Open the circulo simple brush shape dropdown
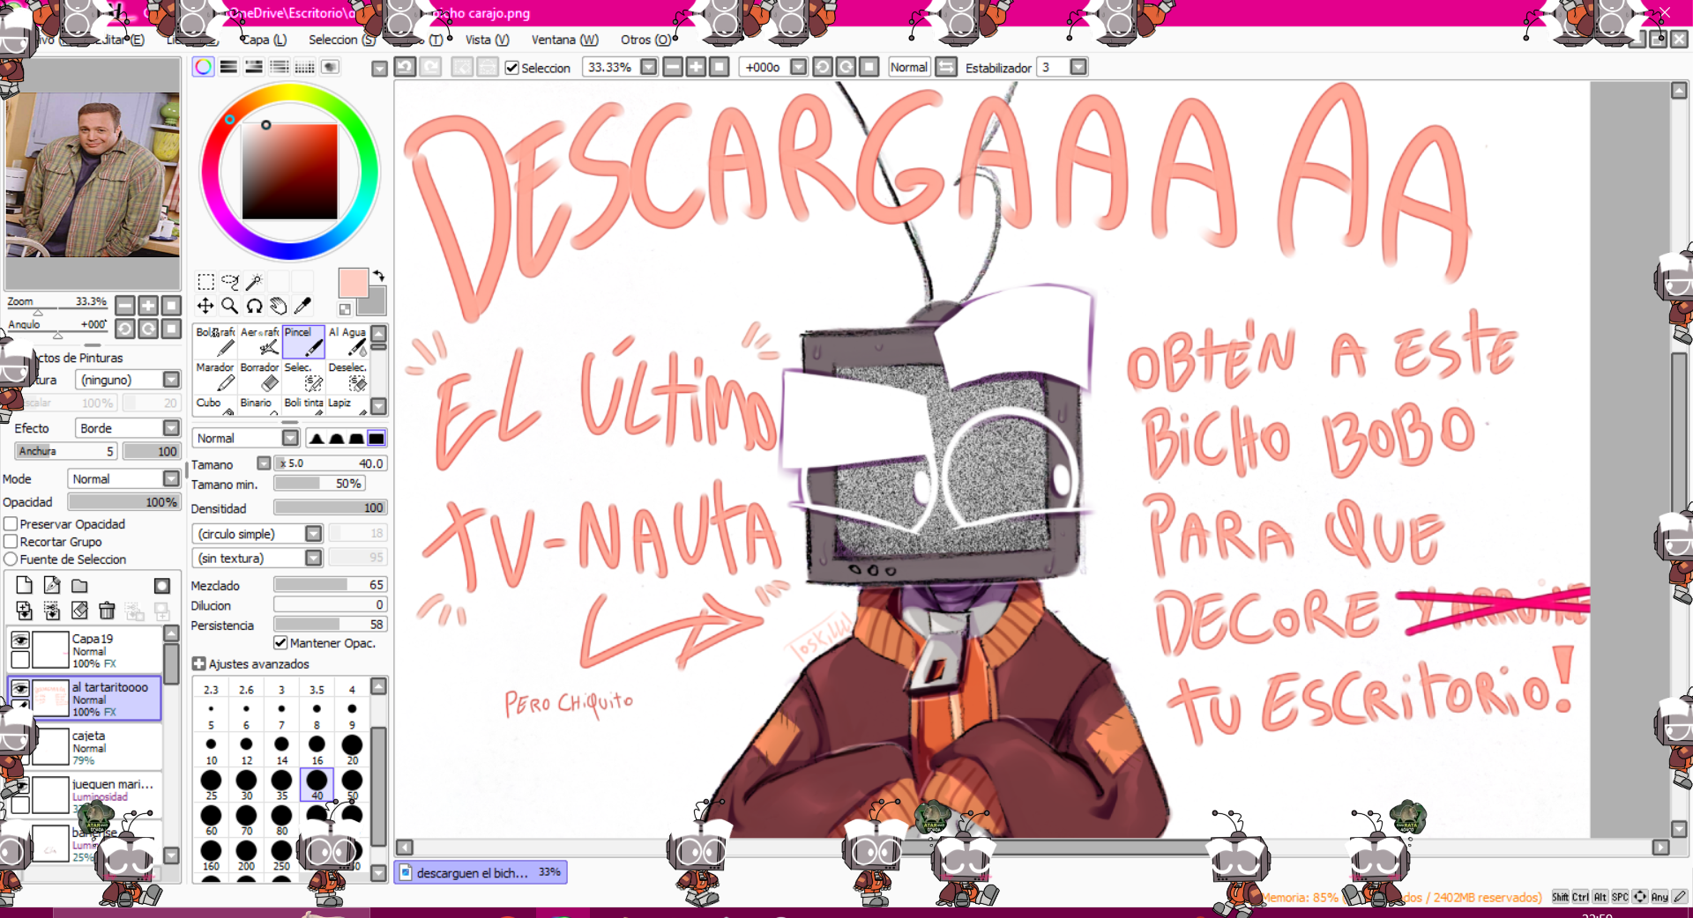 (x=314, y=534)
